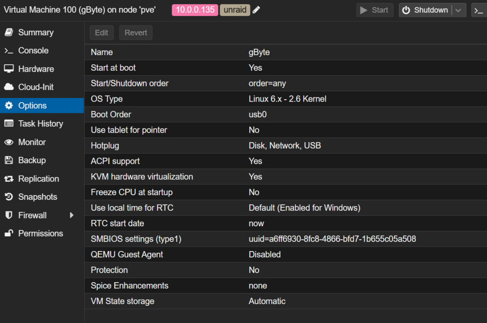The image size is (487, 323).
Task: Select the Name row label
Action: 102,52
